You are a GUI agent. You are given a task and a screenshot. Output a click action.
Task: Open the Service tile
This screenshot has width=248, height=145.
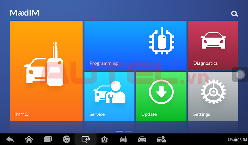[109, 97]
